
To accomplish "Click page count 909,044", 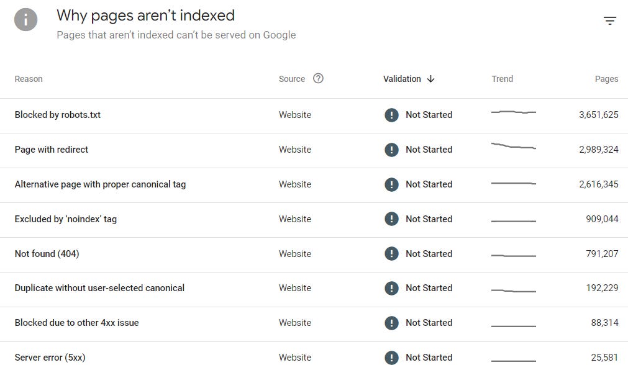I will pos(602,219).
